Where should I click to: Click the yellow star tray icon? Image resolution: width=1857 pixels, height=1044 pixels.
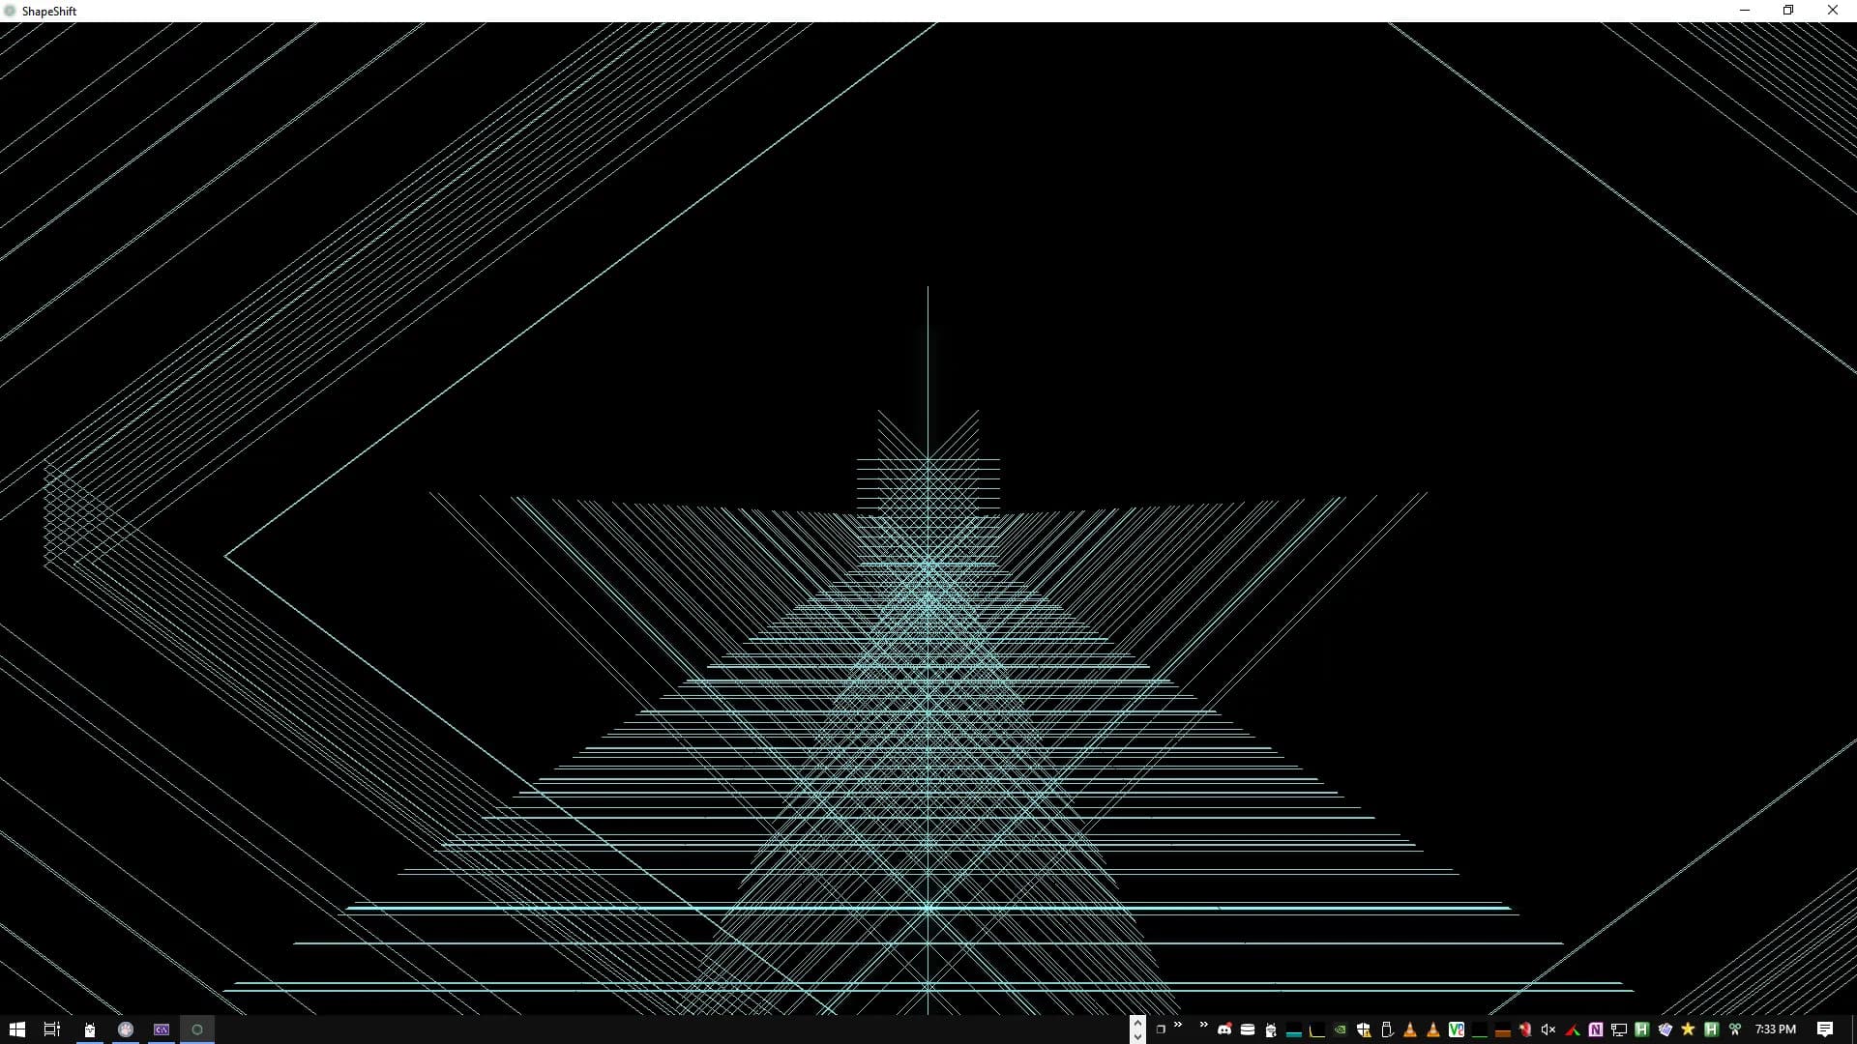[x=1688, y=1029]
